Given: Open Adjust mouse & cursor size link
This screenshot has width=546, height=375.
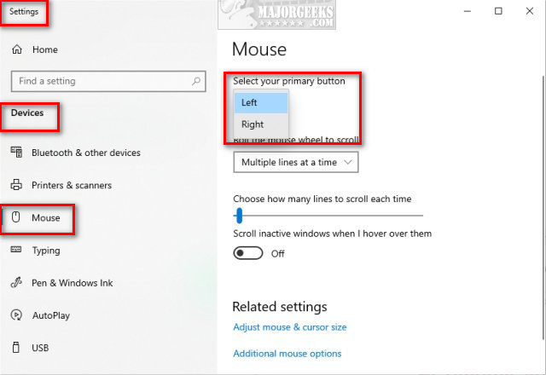Looking at the screenshot, I should (289, 327).
